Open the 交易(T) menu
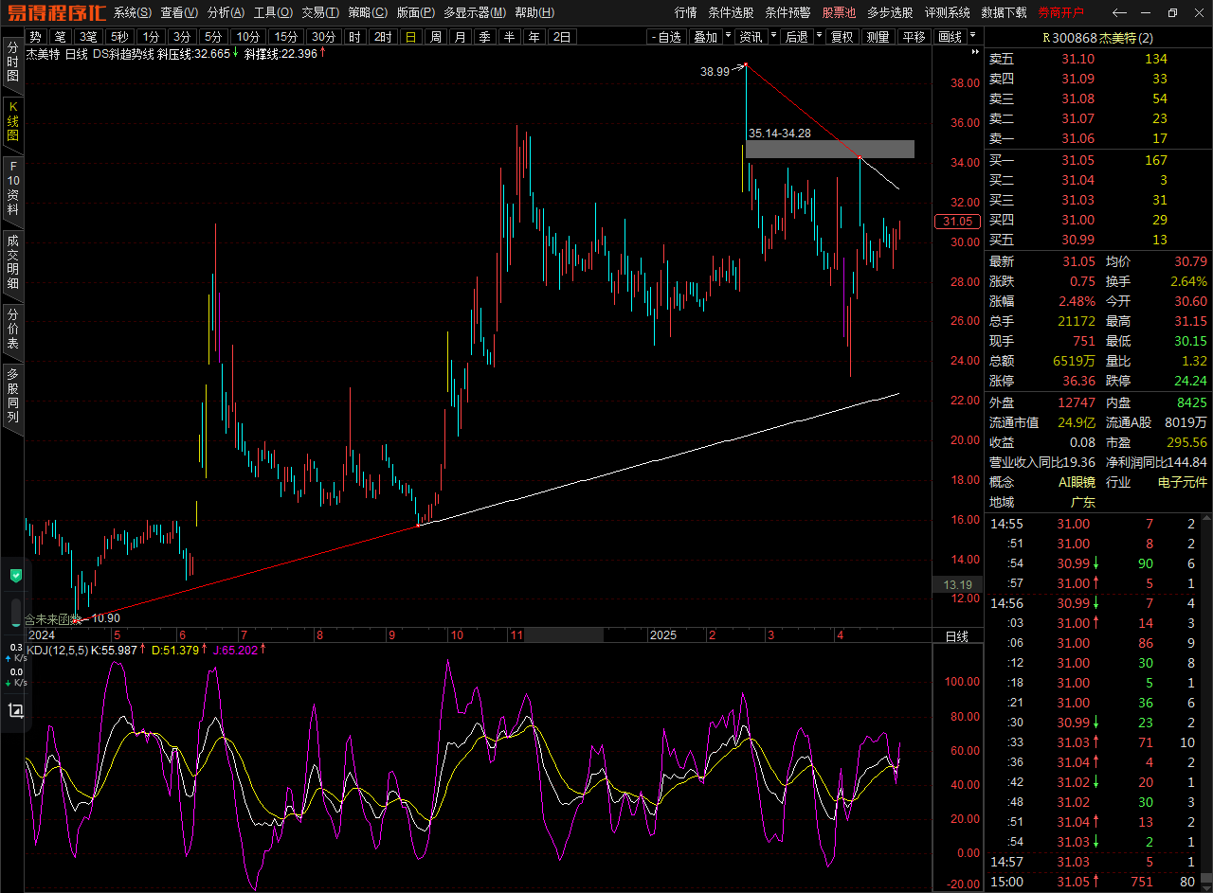The image size is (1213, 893). pyautogui.click(x=320, y=12)
